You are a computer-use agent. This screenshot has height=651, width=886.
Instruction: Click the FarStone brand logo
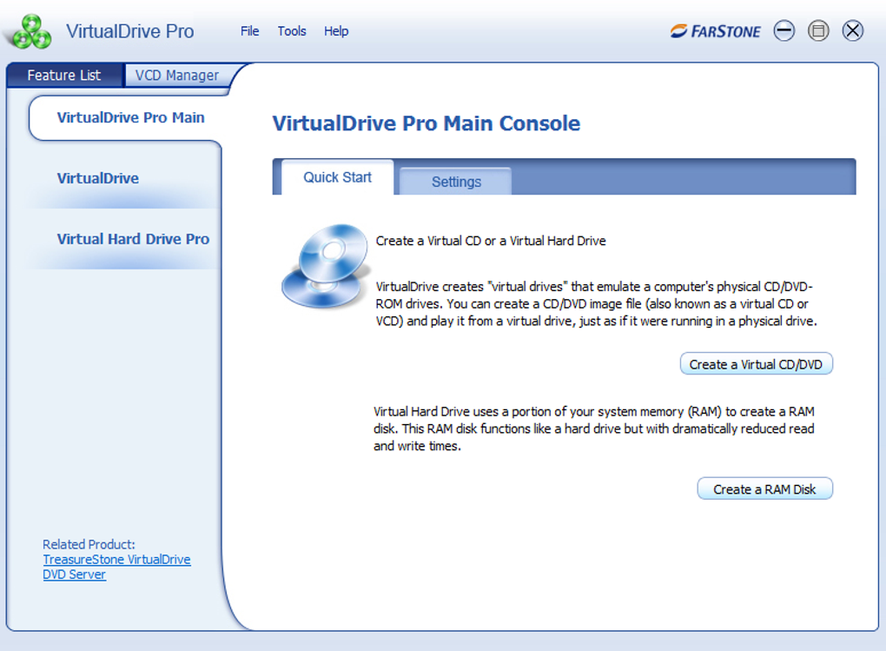click(716, 31)
